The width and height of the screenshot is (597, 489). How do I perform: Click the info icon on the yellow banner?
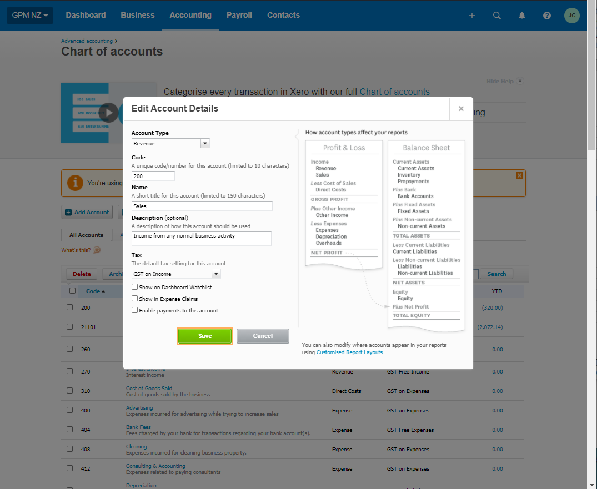(75, 183)
